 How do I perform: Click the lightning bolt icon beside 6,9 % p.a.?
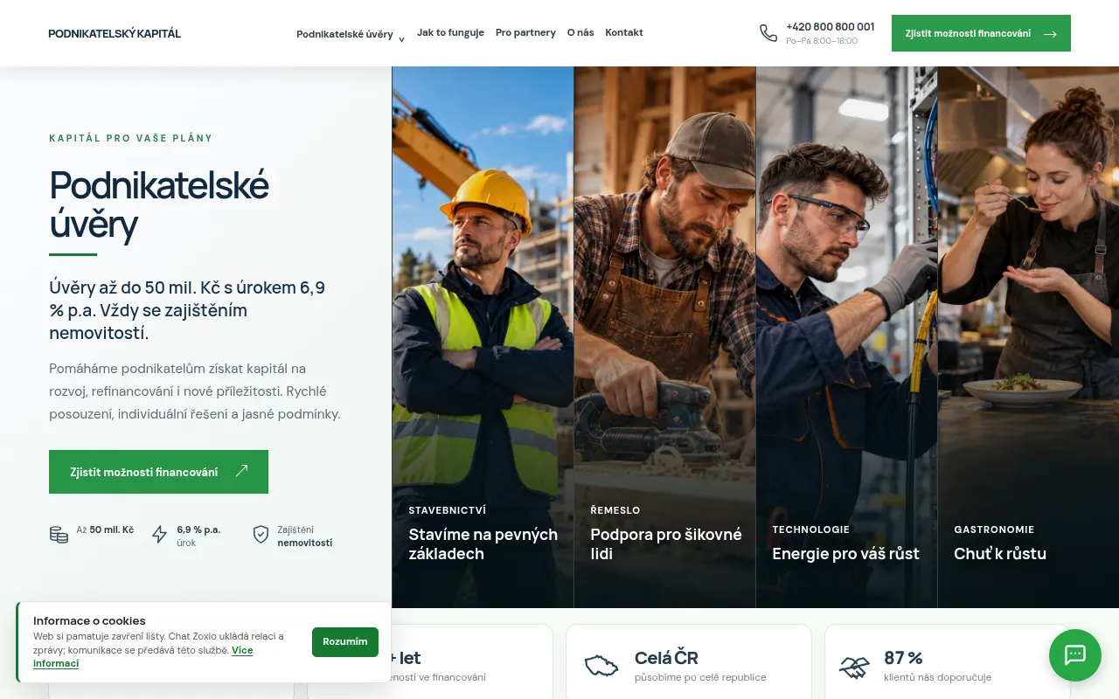pos(159,535)
